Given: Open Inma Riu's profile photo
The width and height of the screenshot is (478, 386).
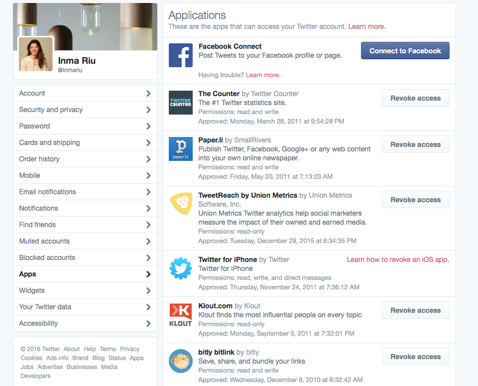Looking at the screenshot, I should coord(36,54).
